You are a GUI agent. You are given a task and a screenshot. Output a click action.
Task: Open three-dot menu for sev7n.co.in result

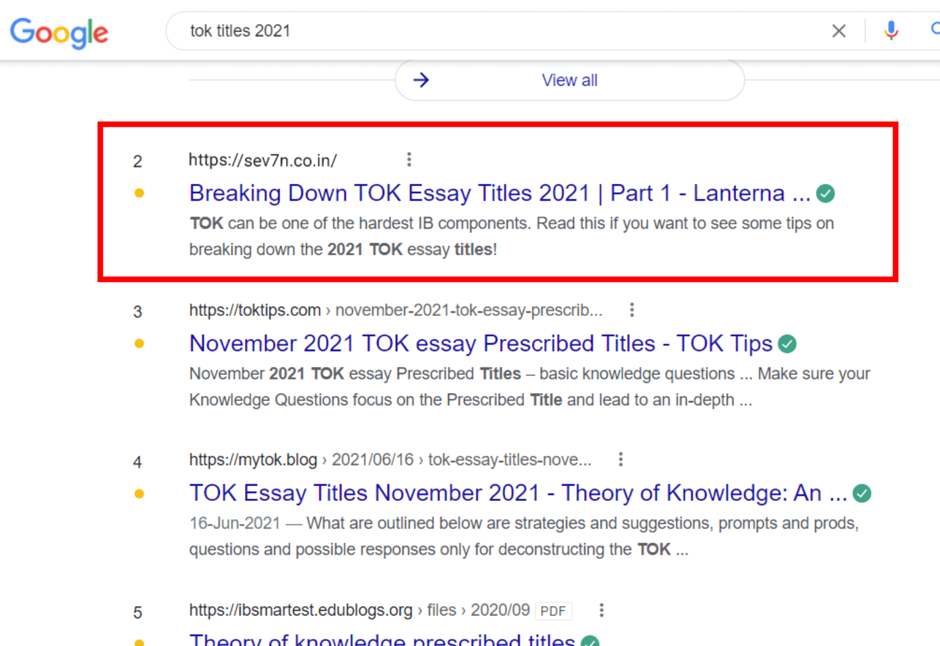point(409,159)
